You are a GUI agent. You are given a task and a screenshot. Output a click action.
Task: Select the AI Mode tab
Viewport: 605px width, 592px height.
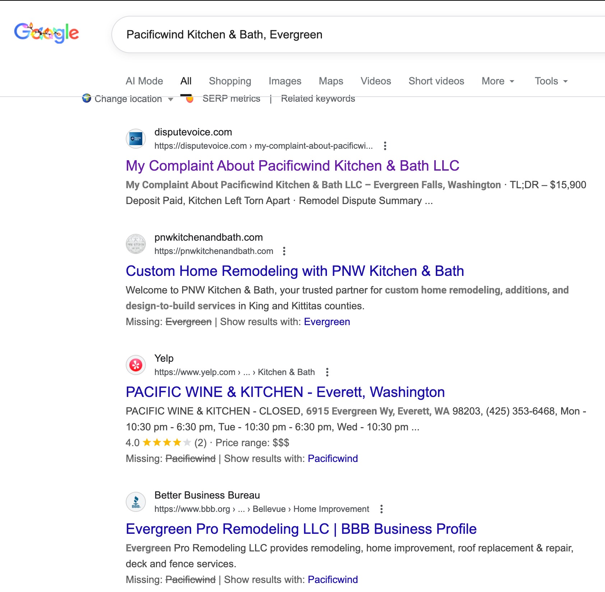pyautogui.click(x=144, y=81)
